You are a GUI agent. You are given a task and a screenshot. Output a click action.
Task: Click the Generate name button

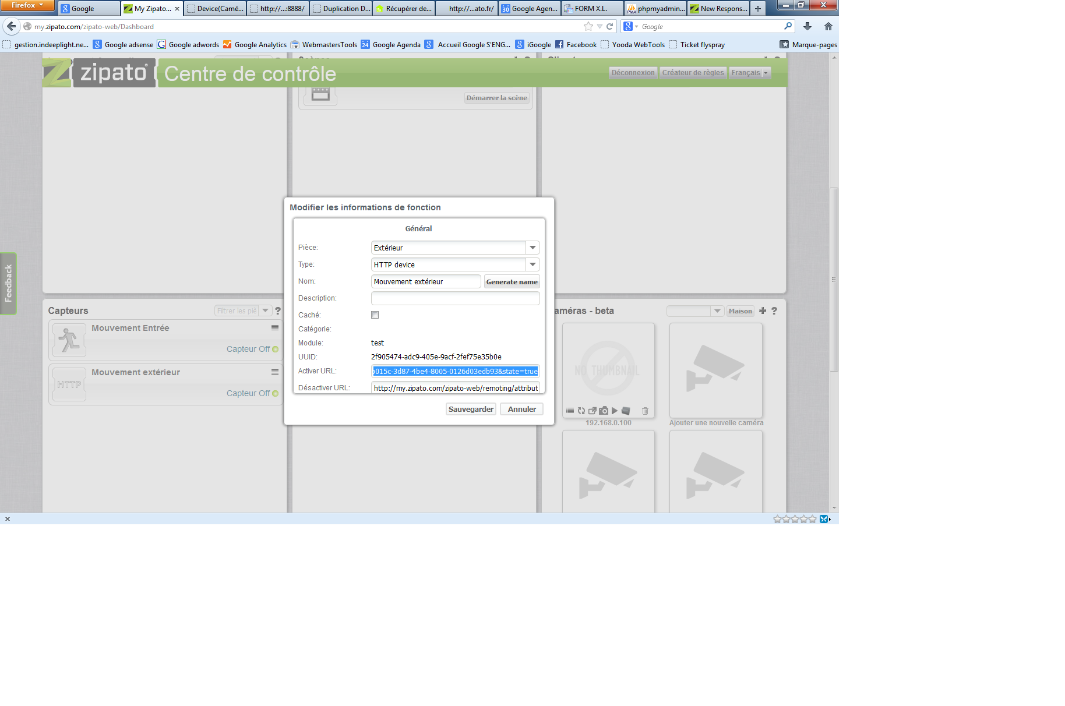point(512,282)
